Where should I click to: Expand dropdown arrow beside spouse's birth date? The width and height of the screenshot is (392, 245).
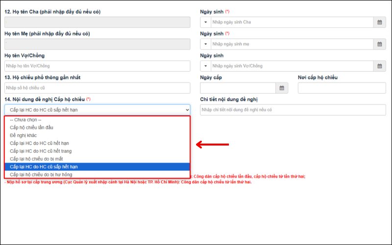pos(205,66)
